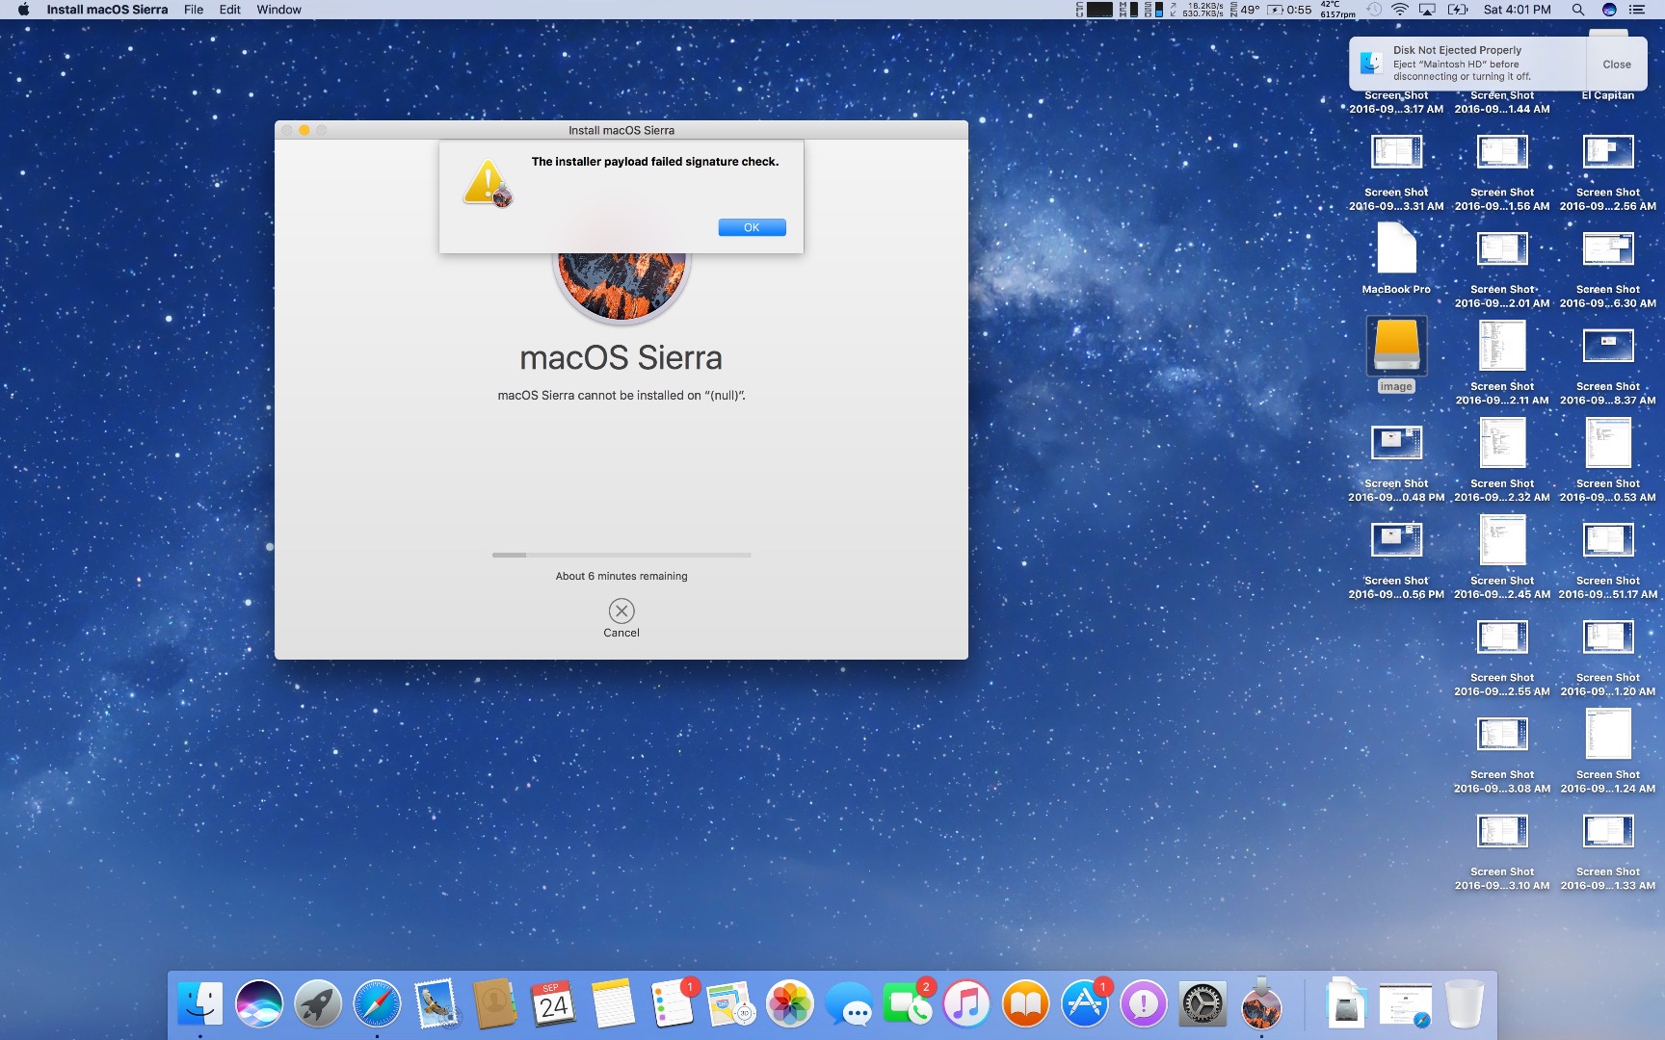This screenshot has height=1040, width=1665.
Task: Click the "About 6 minutes remaining" text
Action: (x=621, y=576)
